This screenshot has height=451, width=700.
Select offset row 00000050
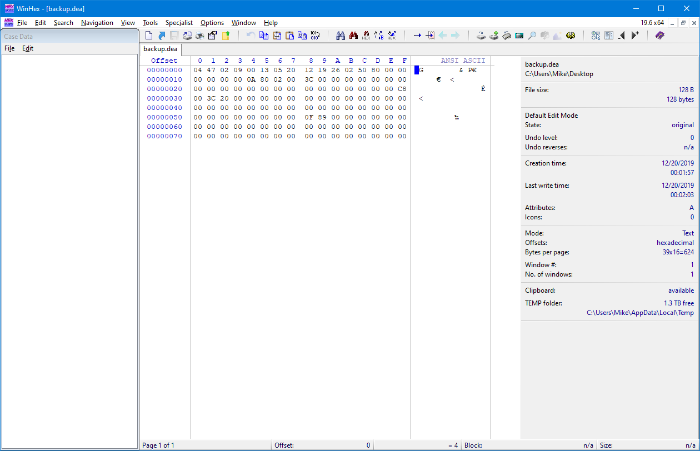tap(164, 117)
